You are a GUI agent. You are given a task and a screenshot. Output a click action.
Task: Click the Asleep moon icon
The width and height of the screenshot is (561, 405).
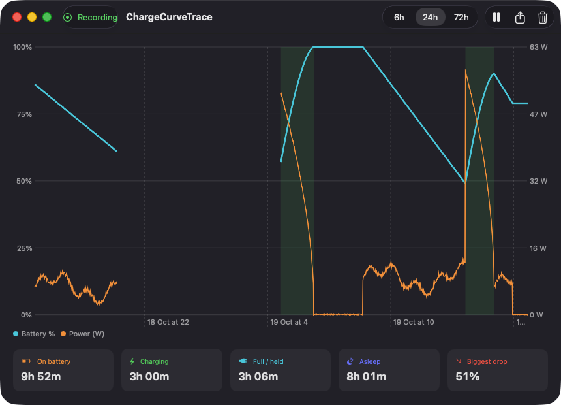(x=350, y=361)
